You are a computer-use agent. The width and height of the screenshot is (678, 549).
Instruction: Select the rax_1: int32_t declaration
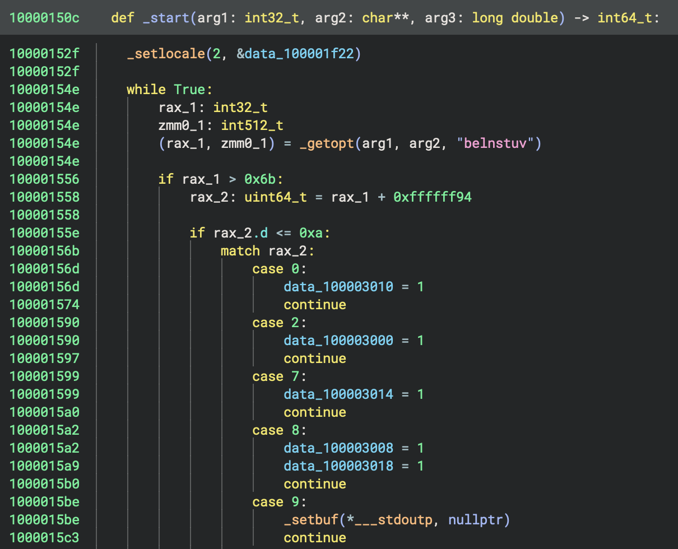(213, 108)
